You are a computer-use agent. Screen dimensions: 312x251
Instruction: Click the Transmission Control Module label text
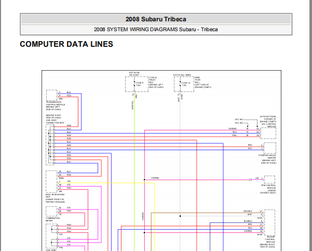56,106
